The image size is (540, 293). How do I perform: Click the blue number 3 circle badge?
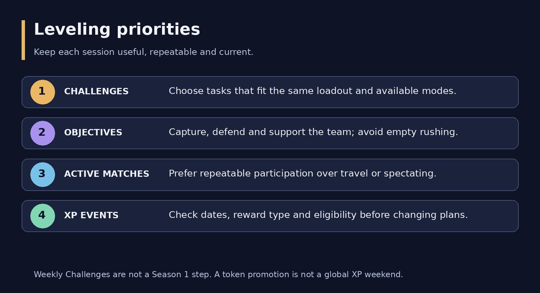(43, 175)
